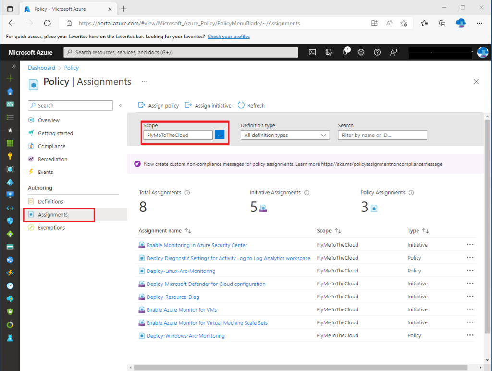Click the browser page refresh button
The width and height of the screenshot is (492, 371).
click(47, 23)
